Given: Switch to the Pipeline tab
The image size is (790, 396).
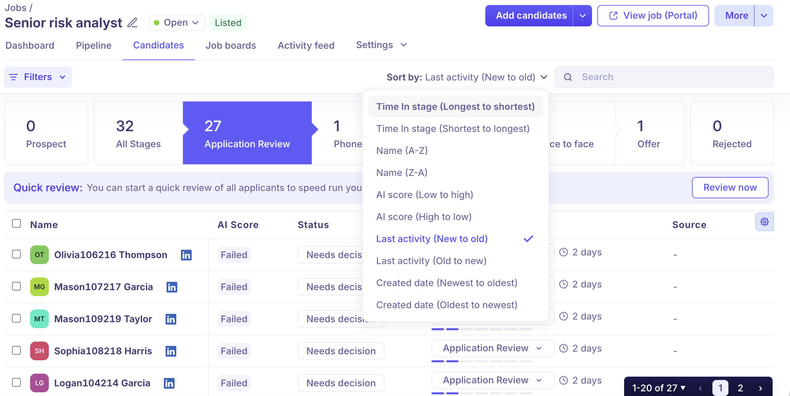Looking at the screenshot, I should [94, 45].
